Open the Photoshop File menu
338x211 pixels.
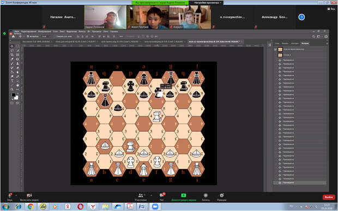point(16,32)
